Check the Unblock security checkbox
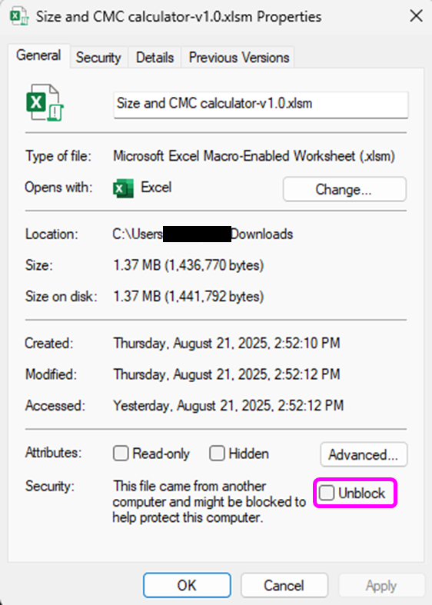 point(327,493)
